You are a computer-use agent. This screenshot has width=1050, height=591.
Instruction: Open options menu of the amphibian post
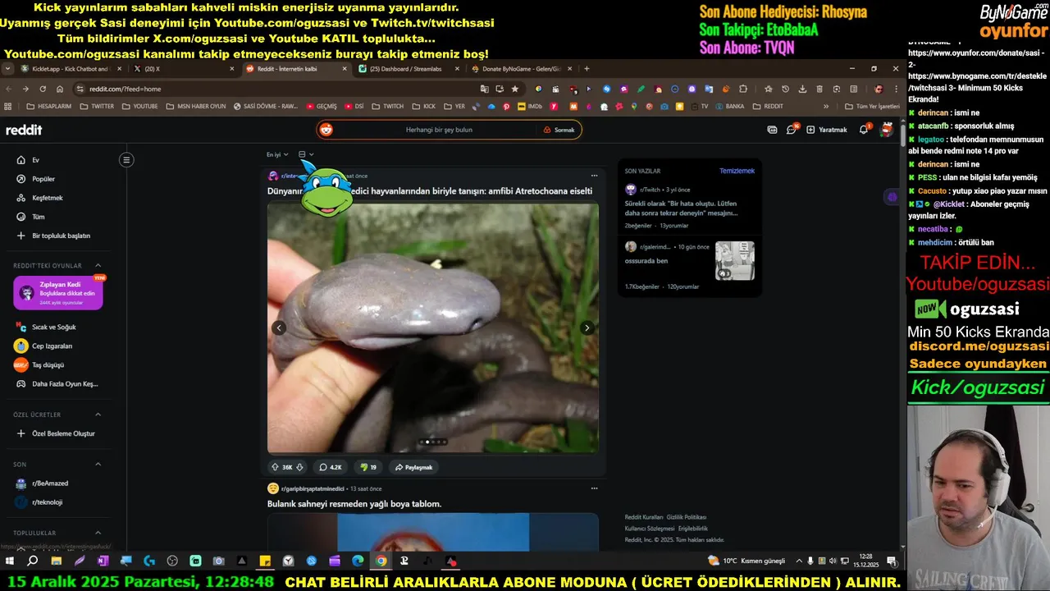pyautogui.click(x=594, y=176)
